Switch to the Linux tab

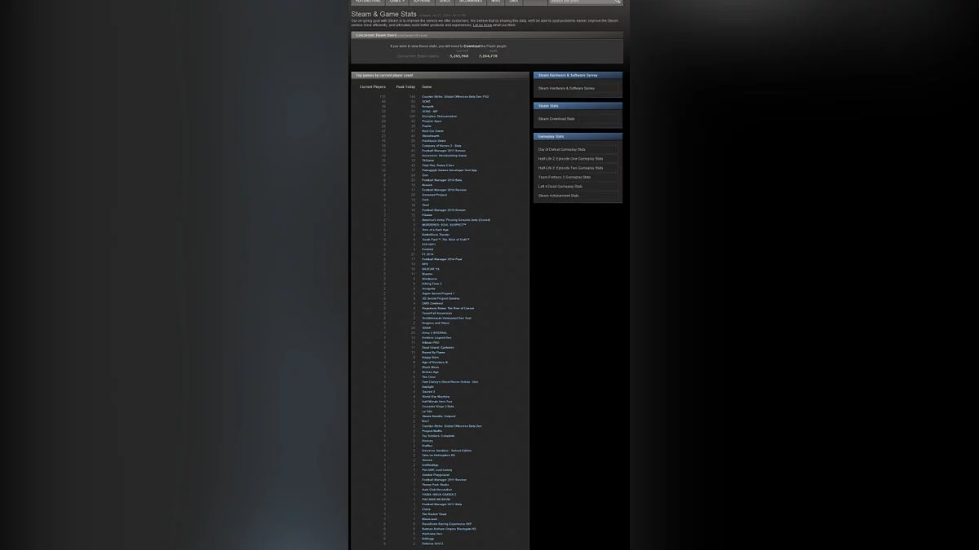click(514, 2)
